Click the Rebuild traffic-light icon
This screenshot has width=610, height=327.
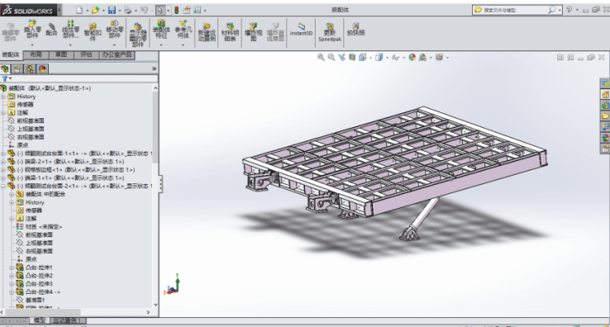pos(177,10)
